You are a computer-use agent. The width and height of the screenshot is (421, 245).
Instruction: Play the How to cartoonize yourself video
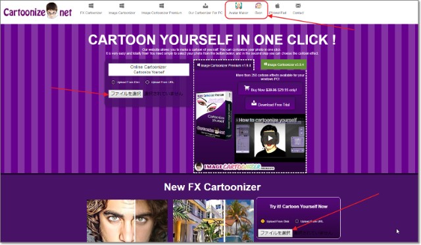270,138
